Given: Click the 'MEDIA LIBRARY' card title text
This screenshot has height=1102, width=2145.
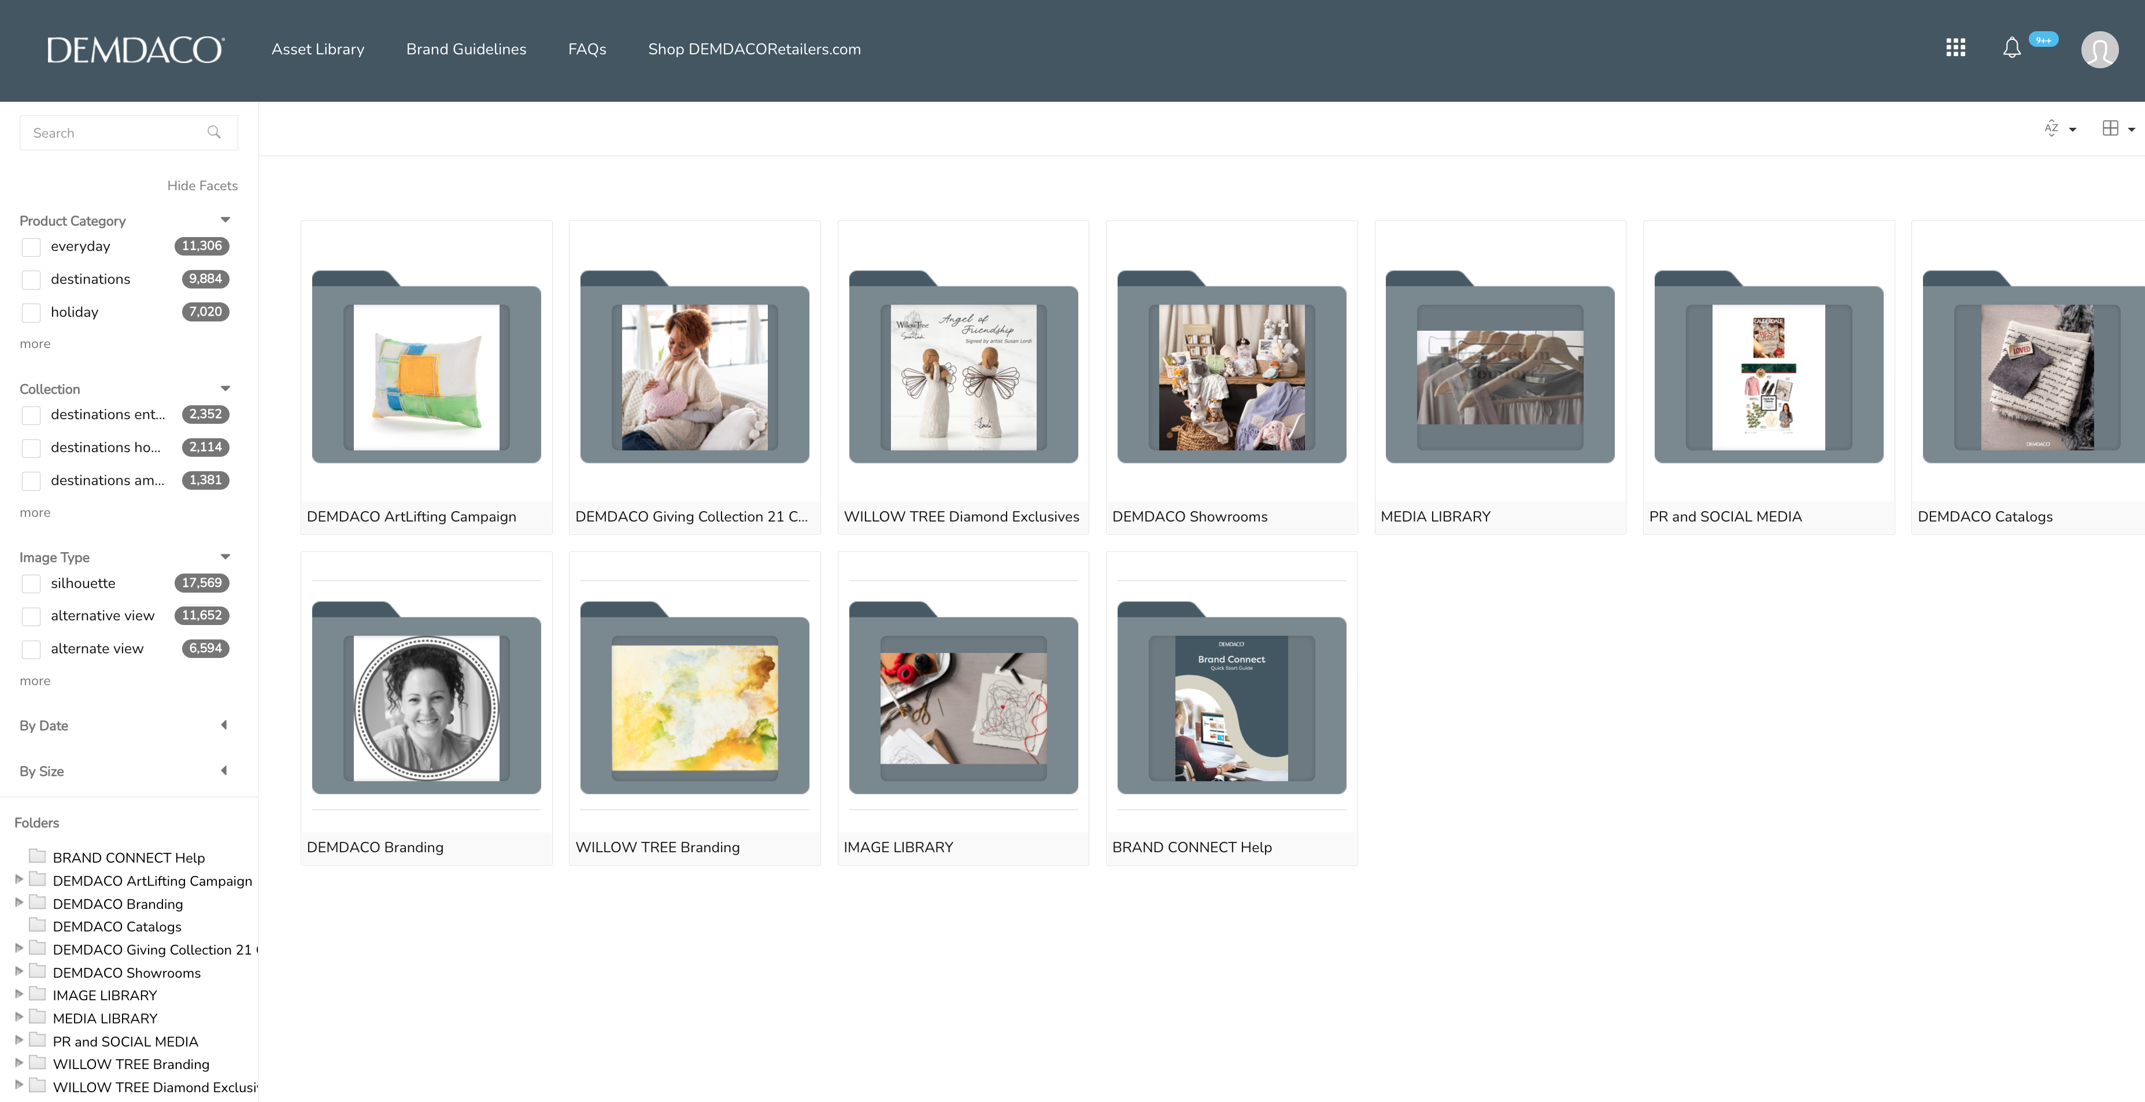Looking at the screenshot, I should point(1436,516).
